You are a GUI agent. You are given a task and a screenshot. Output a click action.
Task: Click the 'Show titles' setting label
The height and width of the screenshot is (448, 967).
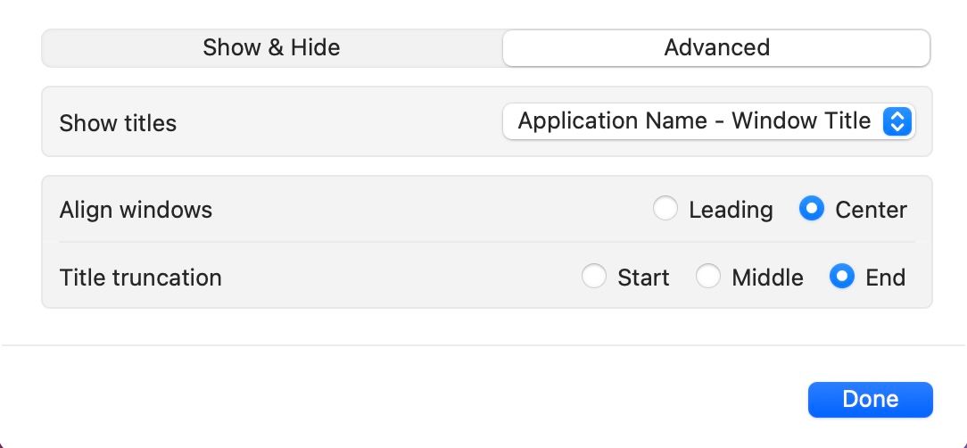point(118,123)
